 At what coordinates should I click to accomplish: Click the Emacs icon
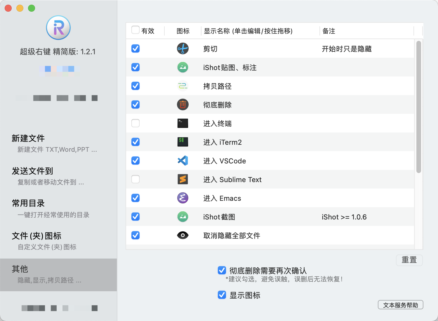point(183,198)
